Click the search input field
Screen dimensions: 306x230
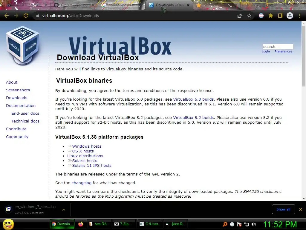pyautogui.click(x=278, y=46)
